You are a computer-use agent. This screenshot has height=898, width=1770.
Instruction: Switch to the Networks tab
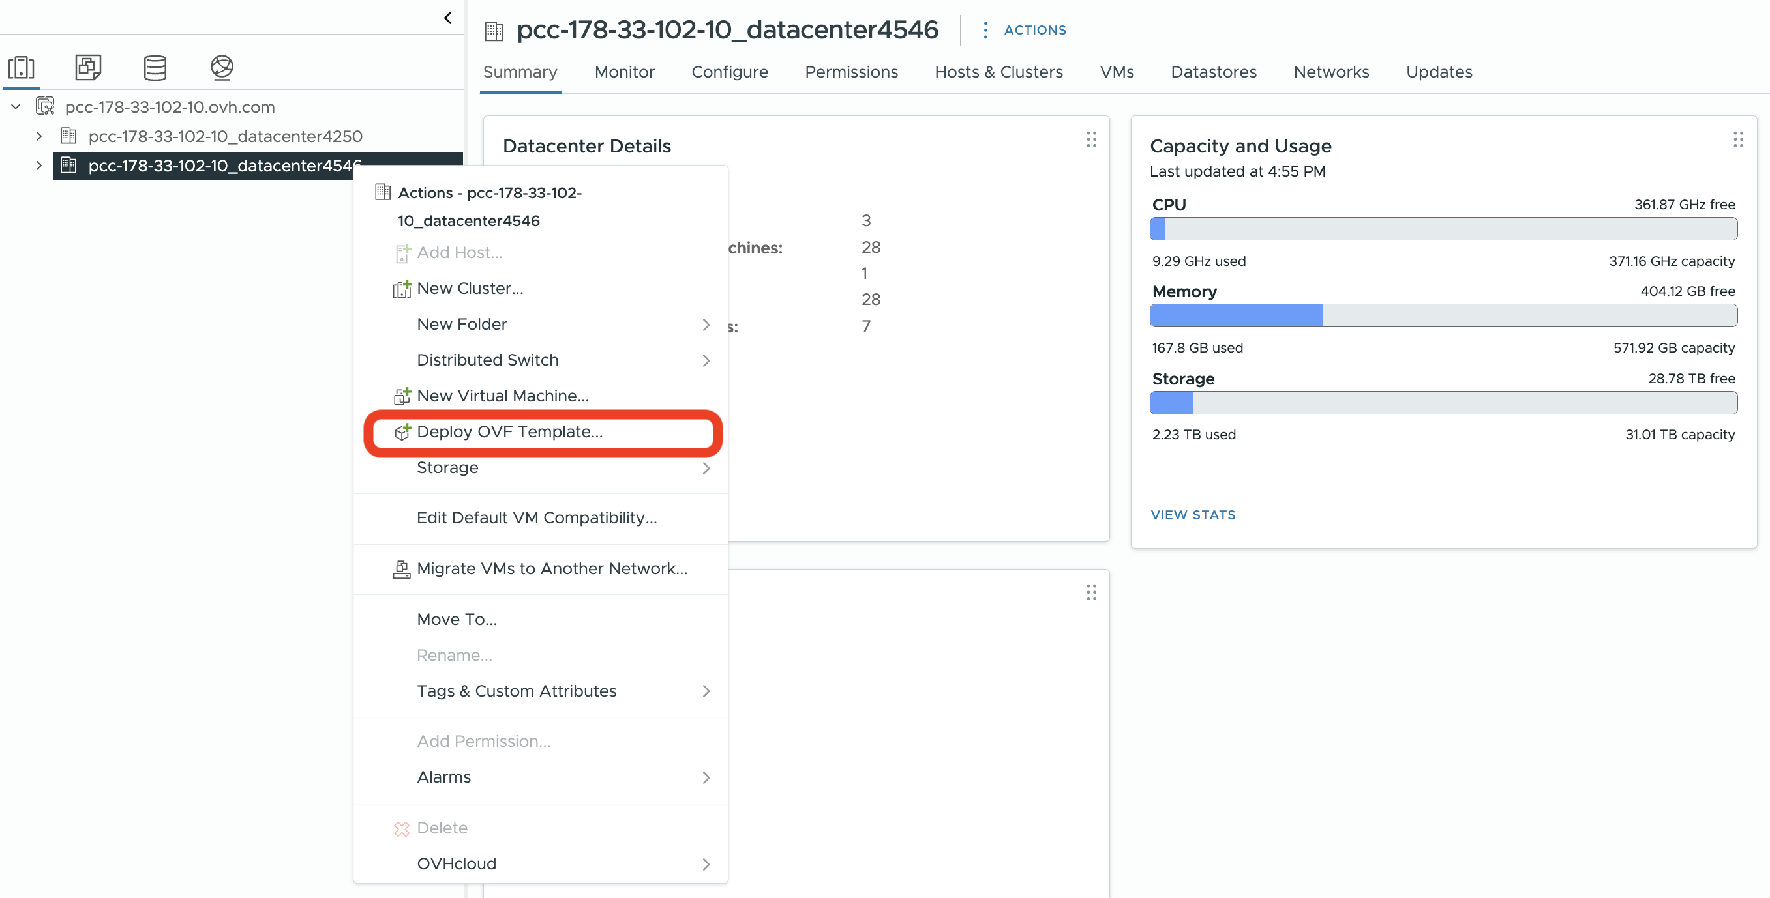pyautogui.click(x=1331, y=72)
